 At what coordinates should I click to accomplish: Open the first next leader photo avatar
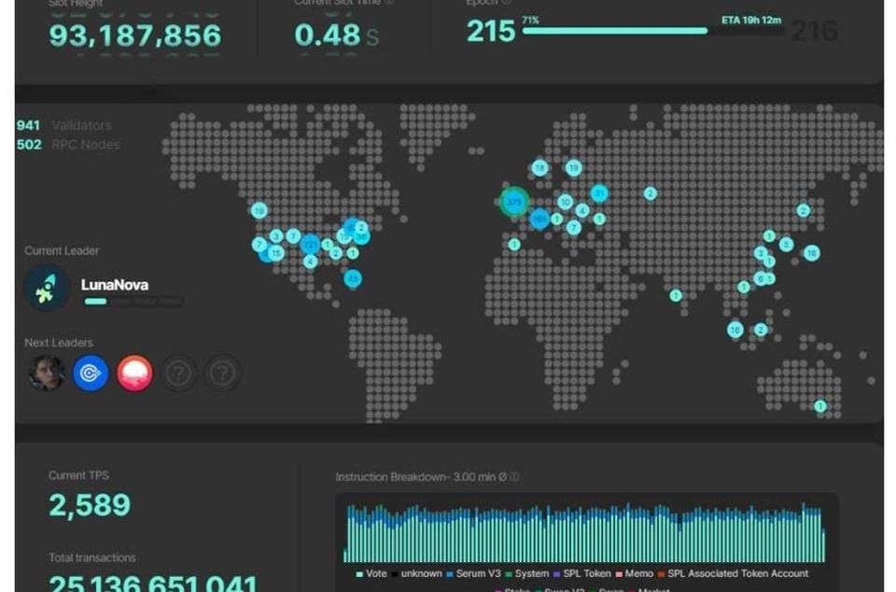[47, 374]
